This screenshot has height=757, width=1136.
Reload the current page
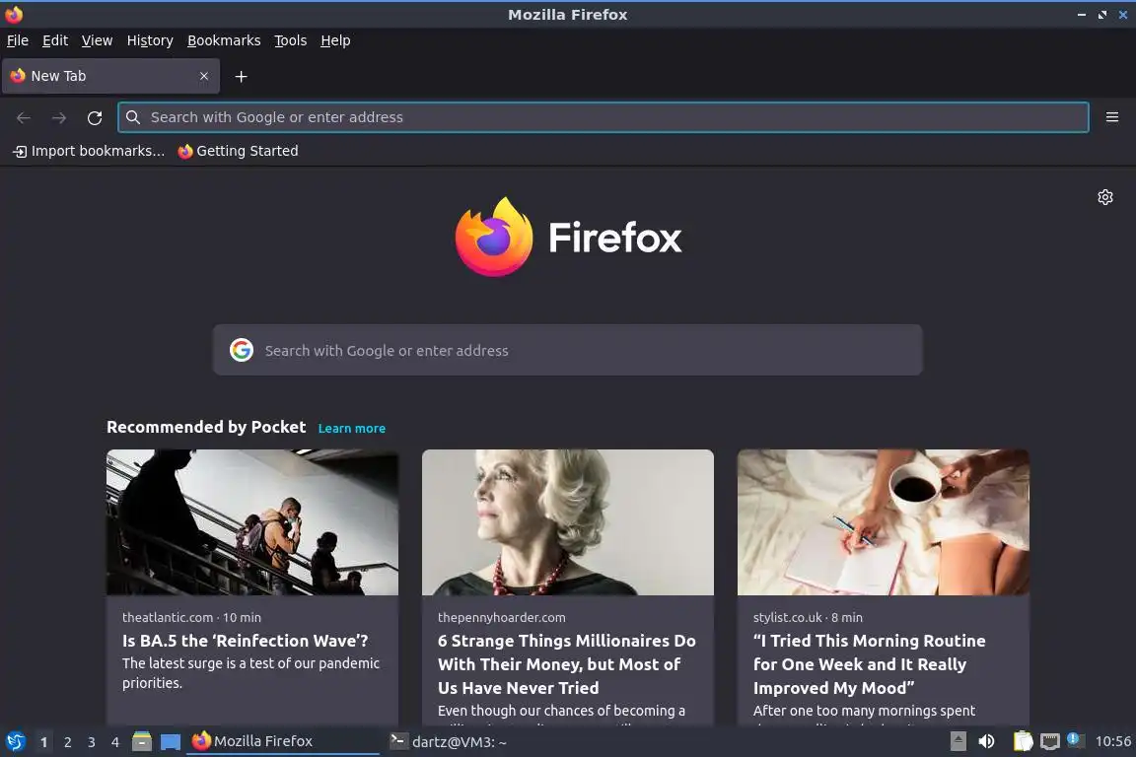pyautogui.click(x=95, y=117)
